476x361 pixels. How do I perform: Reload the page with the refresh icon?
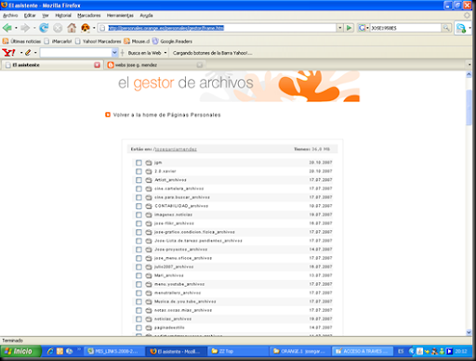tap(44, 28)
